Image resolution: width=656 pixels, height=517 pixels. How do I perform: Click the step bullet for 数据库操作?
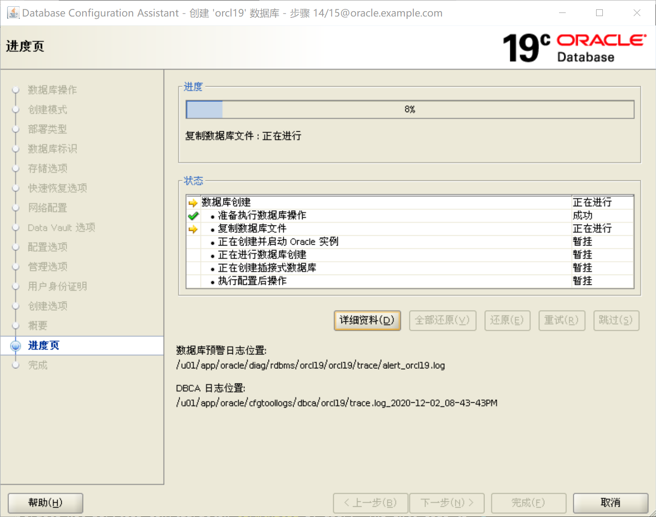pos(16,90)
